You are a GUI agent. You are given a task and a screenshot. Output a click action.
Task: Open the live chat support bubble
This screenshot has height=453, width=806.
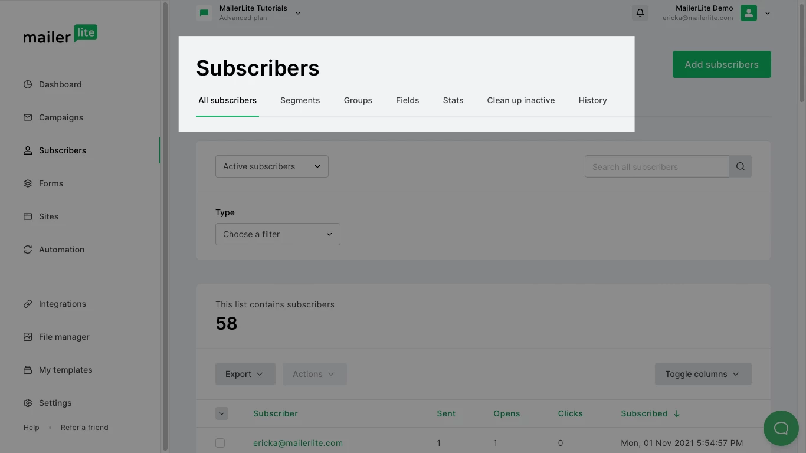point(781,428)
